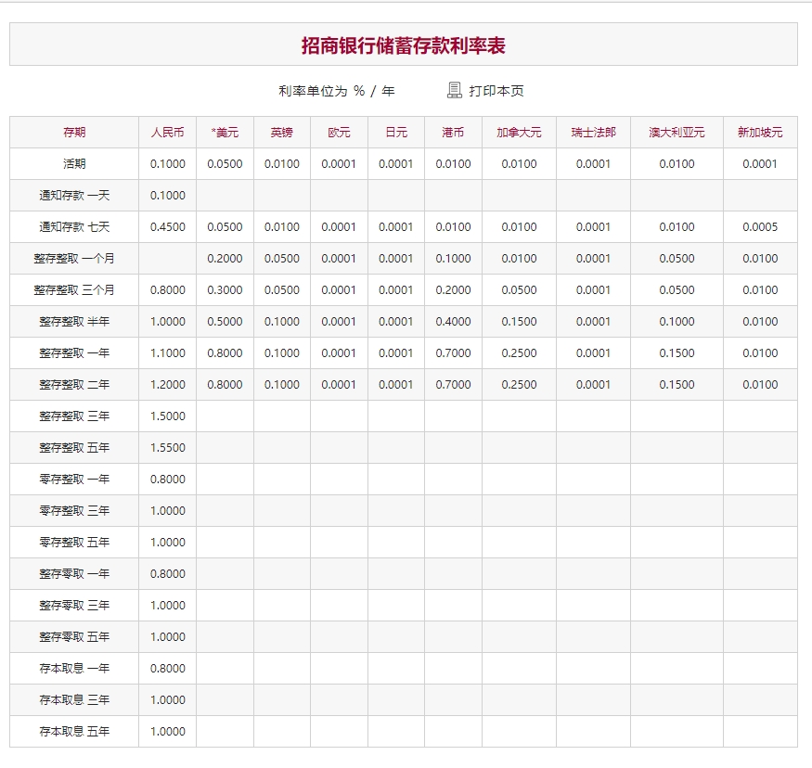
Task: Click the 瑞士法郎 column header
Action: [x=593, y=133]
